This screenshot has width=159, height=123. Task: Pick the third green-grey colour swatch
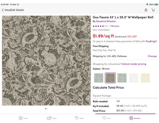[122, 78]
